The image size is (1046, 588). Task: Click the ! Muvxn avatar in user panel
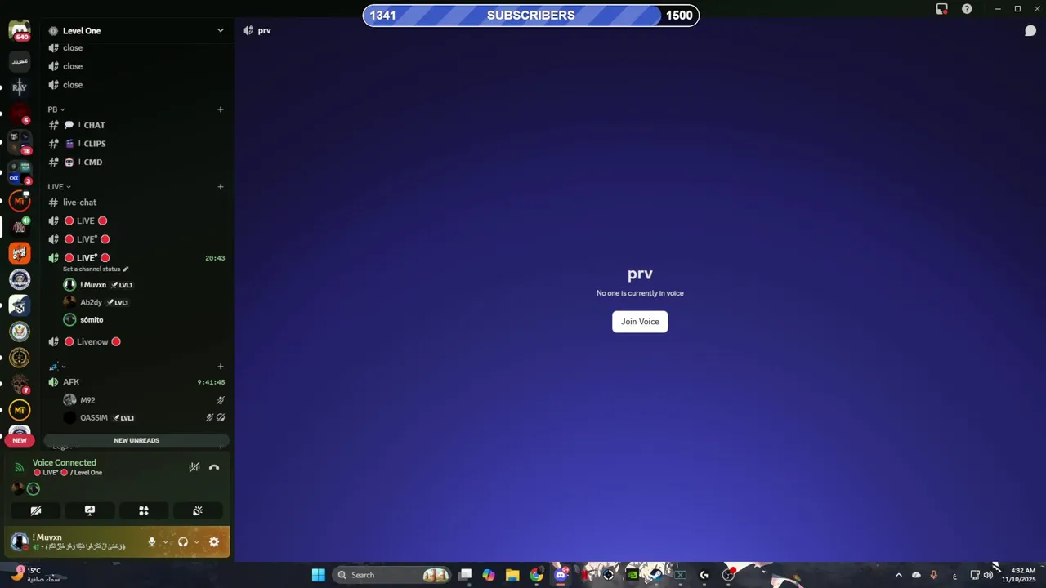(20, 541)
